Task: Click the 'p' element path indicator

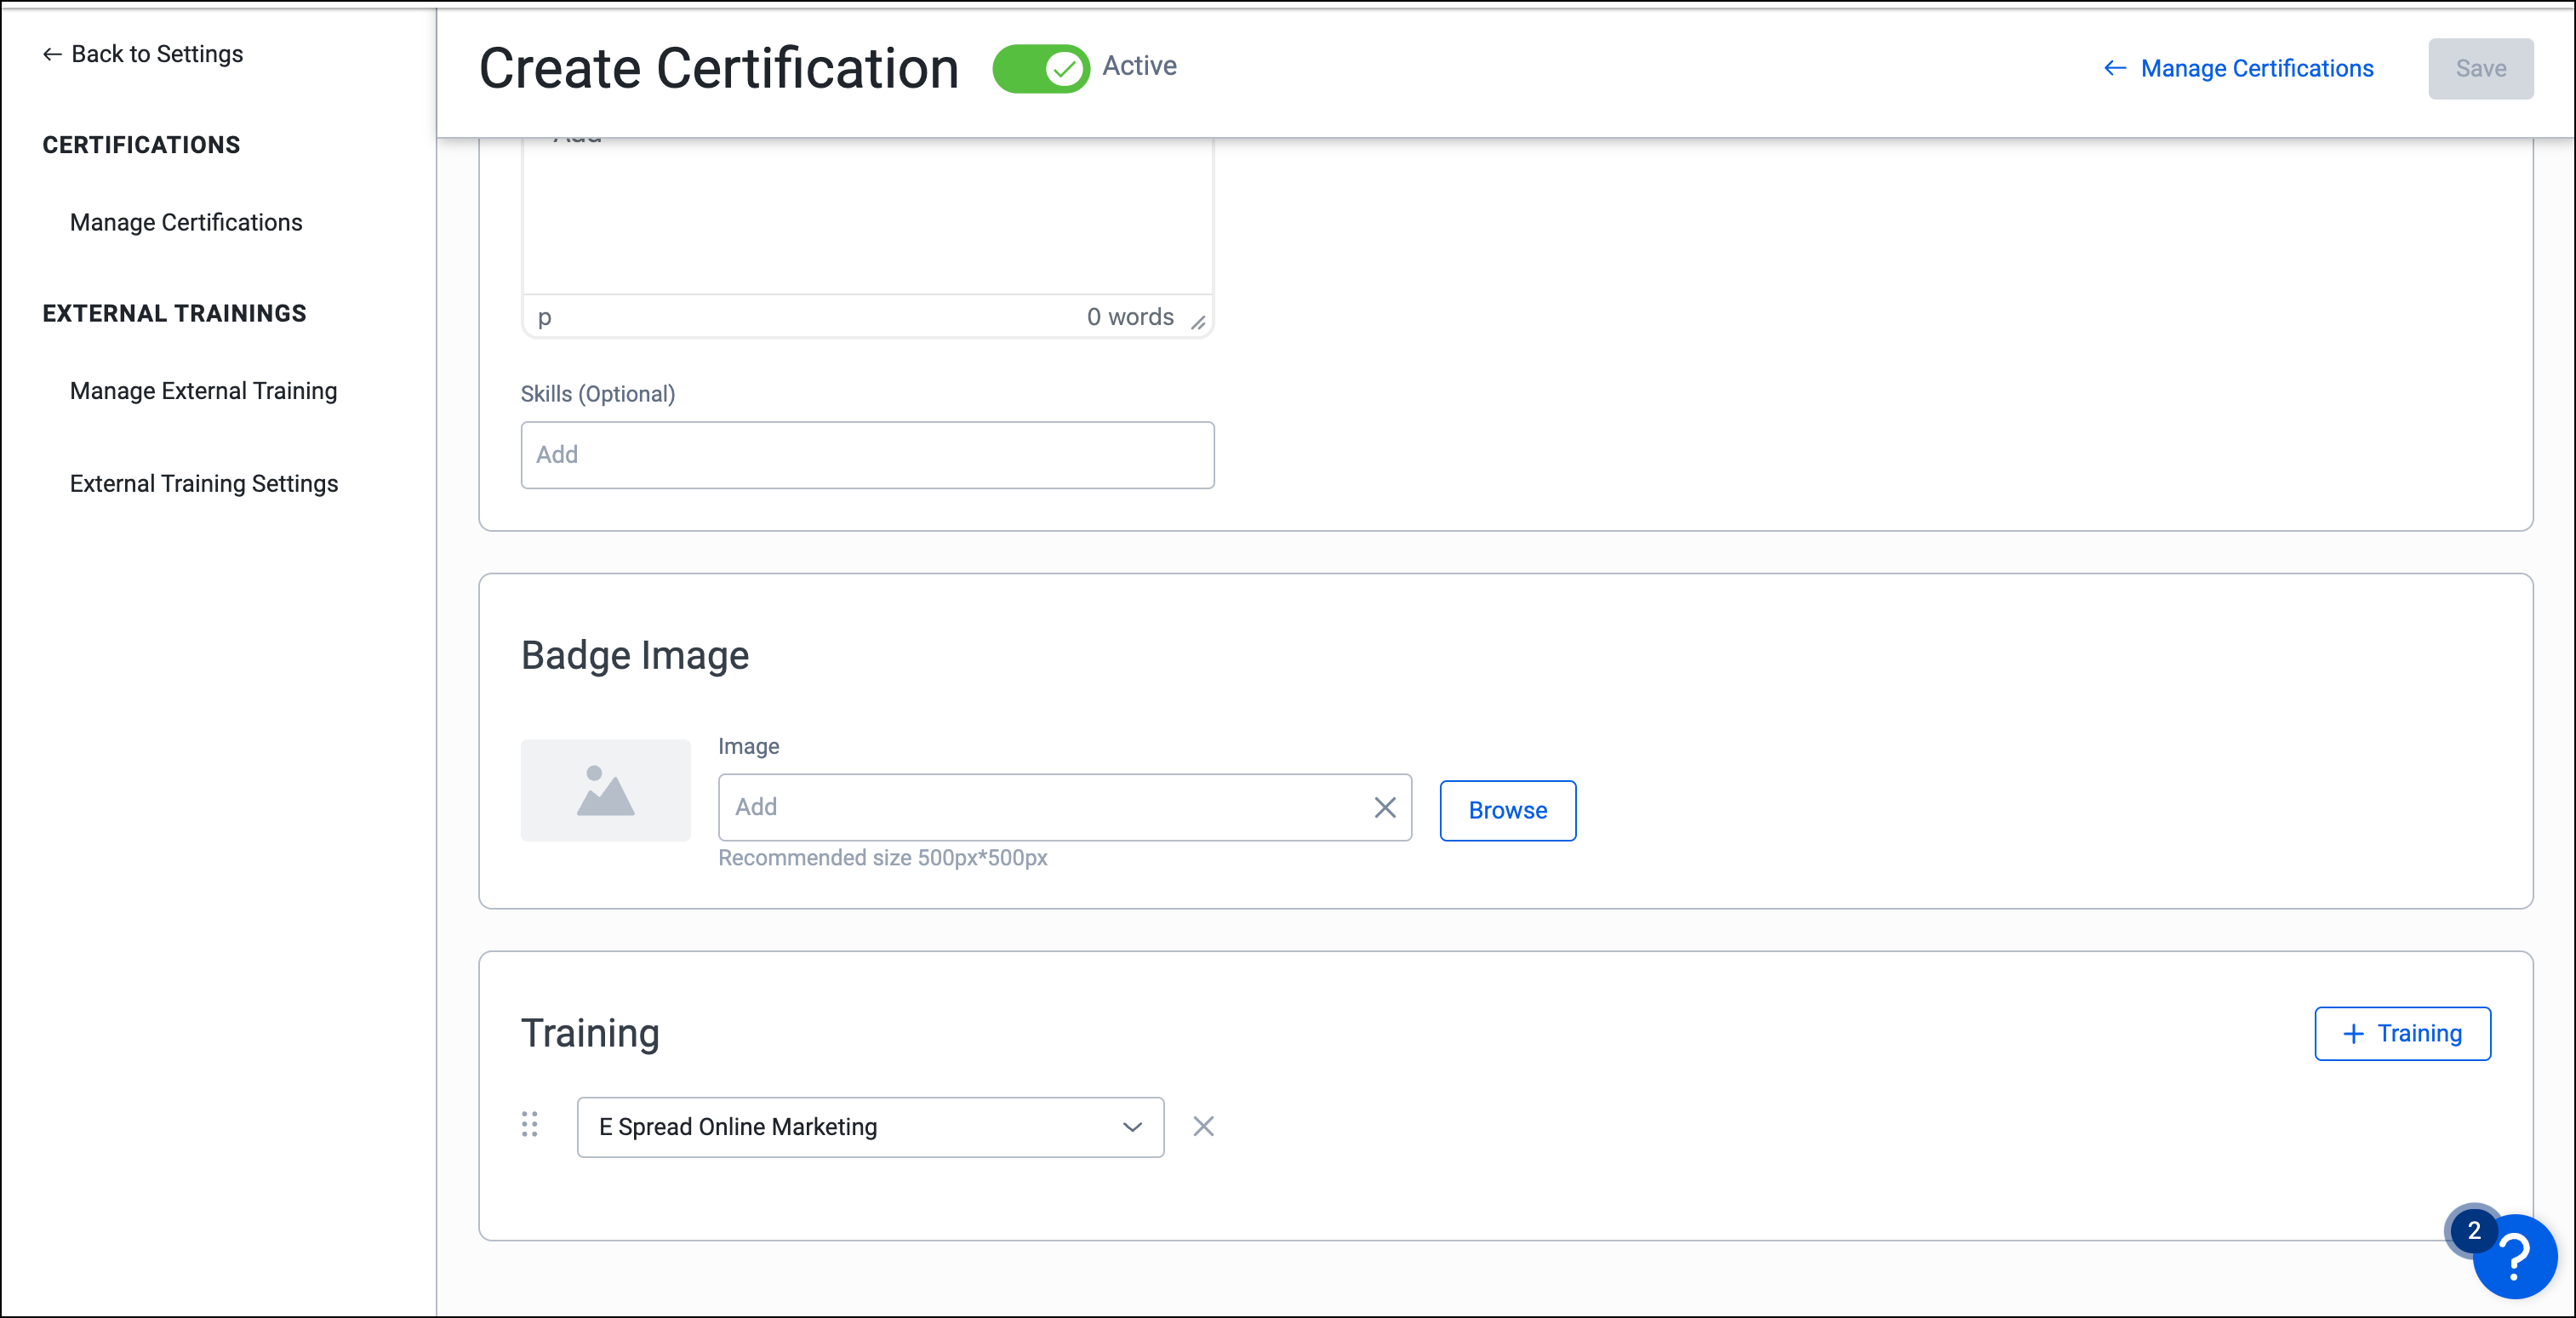Action: point(544,318)
